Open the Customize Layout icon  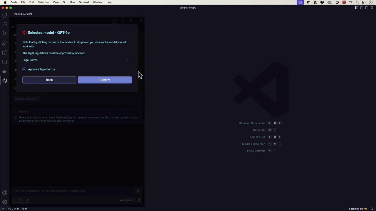tap(372, 8)
